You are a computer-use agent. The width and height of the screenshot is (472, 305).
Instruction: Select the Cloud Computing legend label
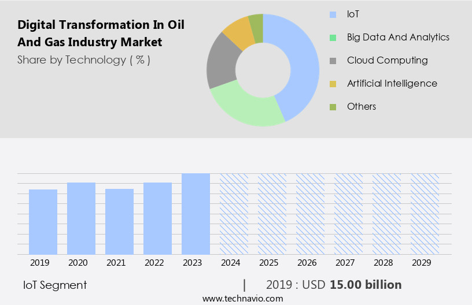387,60
